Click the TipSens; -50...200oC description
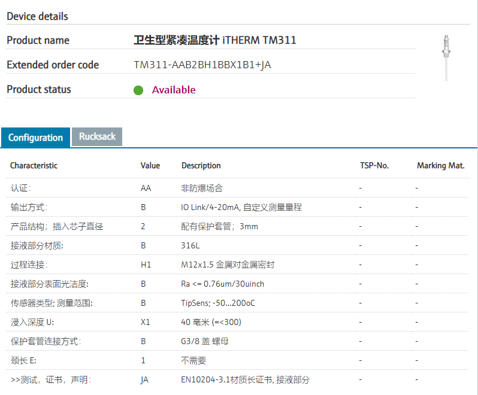 [218, 303]
